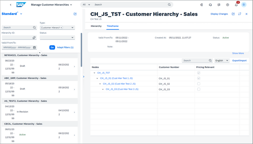This screenshot has width=253, height=144.
Task: Select CECIL, Customer Hierarchy - Sales group
Action: tap(40, 124)
